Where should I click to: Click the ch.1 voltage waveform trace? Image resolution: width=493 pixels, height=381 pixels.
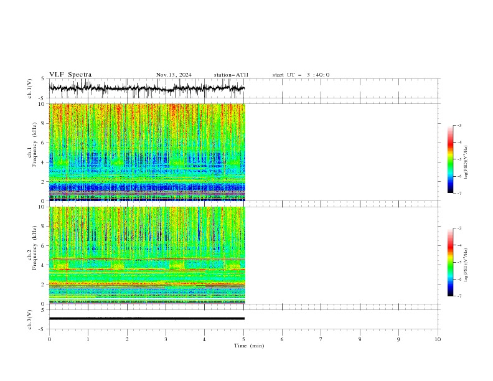[147, 88]
